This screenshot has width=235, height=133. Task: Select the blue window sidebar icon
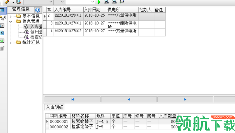(x=2, y=10)
